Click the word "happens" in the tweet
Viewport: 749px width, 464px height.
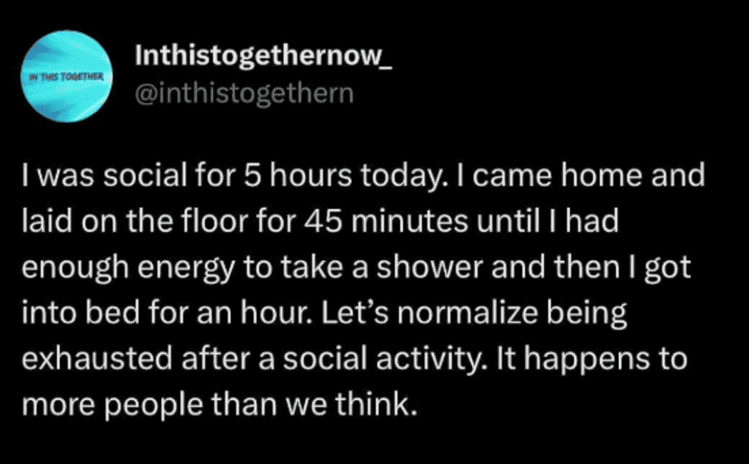click(587, 360)
